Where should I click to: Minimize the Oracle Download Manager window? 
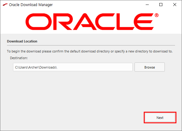pyautogui.click(x=147, y=5)
